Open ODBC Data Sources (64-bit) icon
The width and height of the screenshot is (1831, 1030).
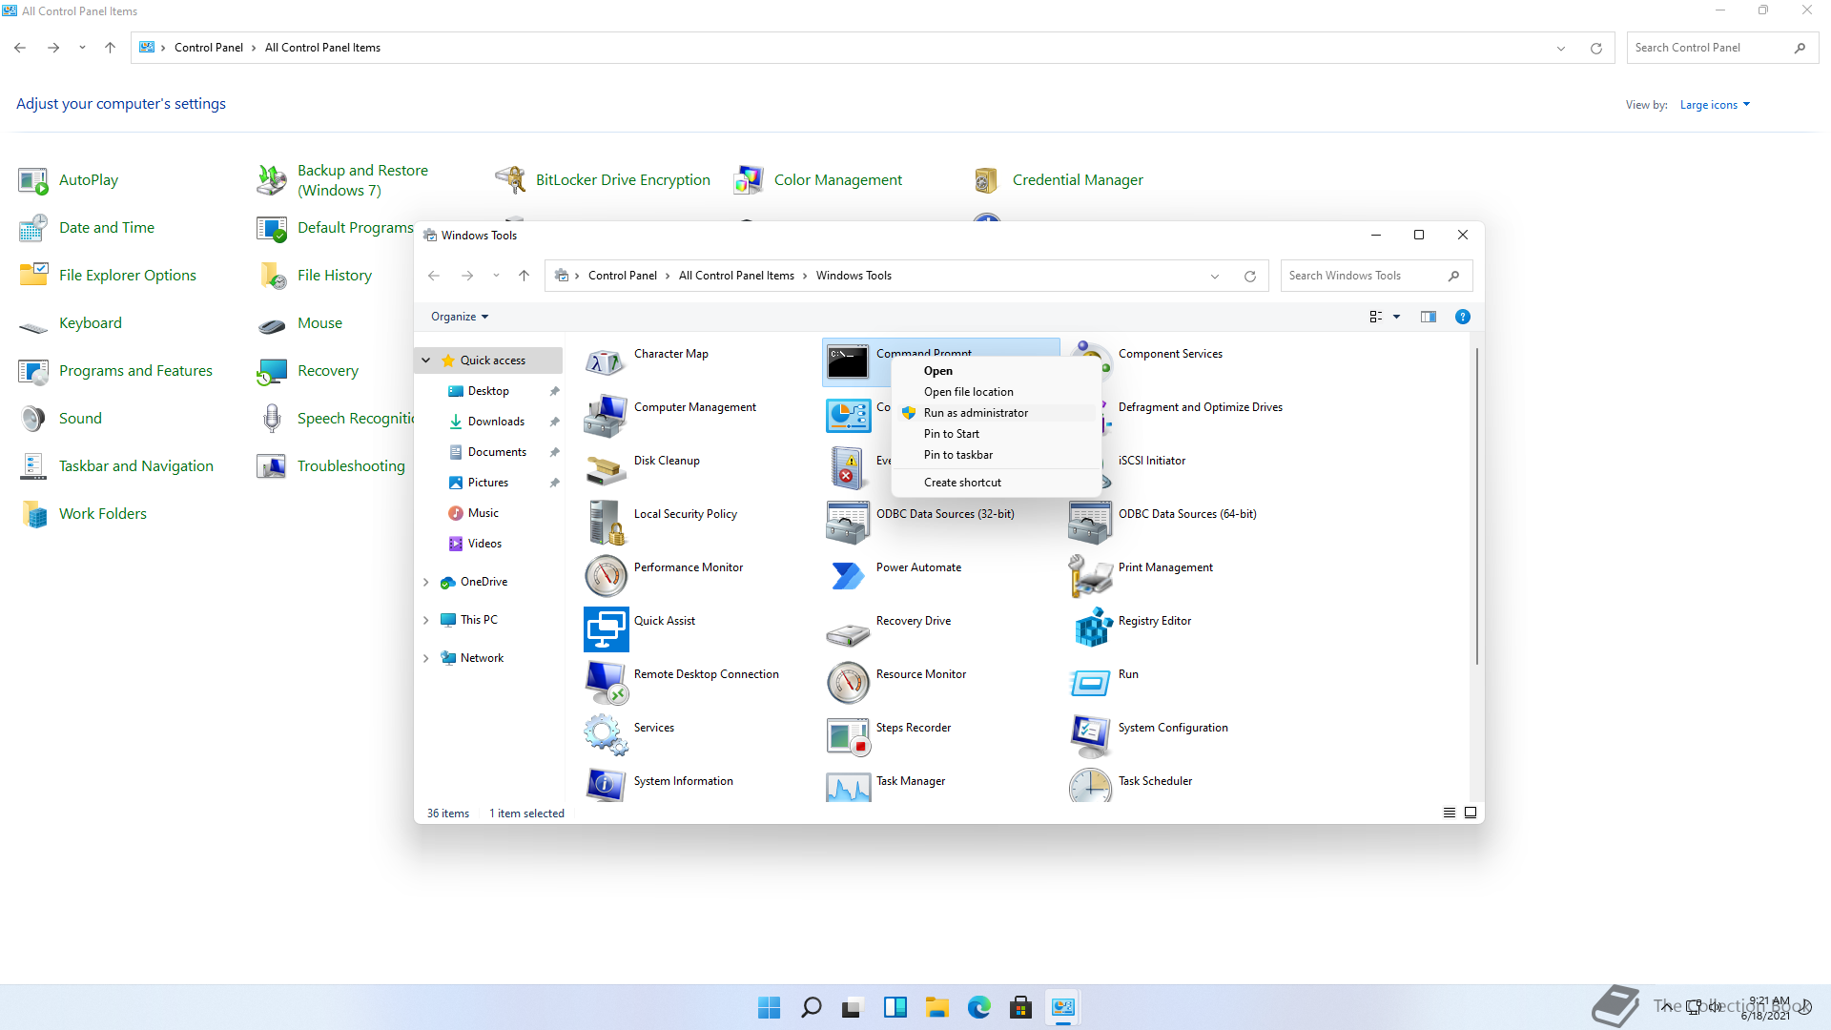pos(1090,523)
